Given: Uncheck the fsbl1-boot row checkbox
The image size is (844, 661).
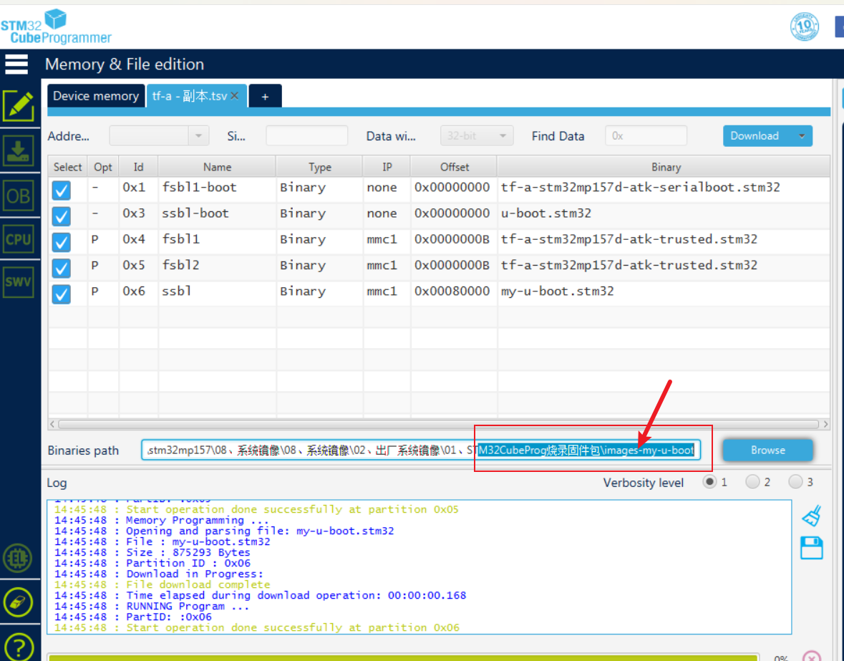Looking at the screenshot, I should (62, 190).
